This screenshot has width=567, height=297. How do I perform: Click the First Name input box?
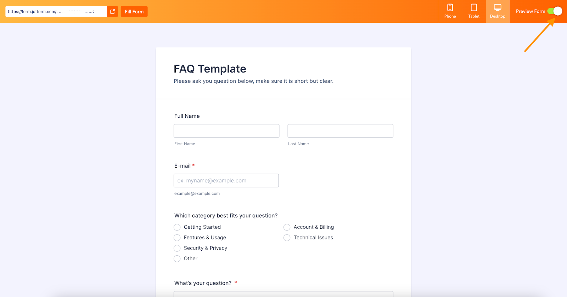226,131
